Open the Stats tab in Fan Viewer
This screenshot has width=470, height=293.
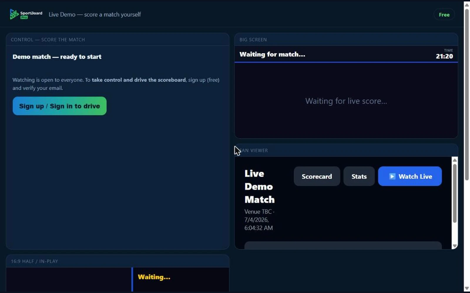pyautogui.click(x=359, y=176)
